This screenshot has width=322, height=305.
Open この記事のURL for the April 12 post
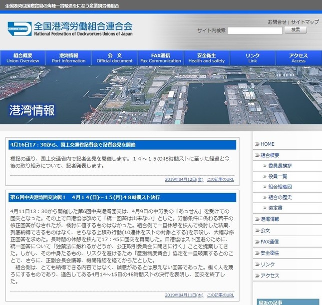[220, 179]
